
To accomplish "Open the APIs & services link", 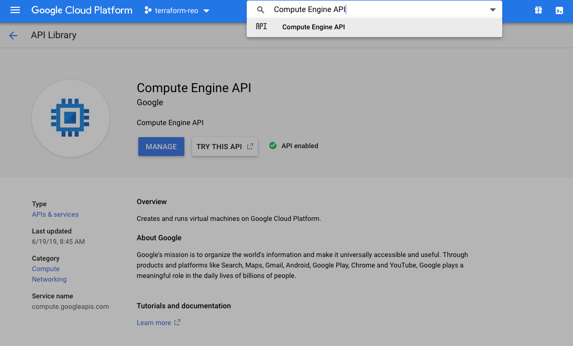I will (55, 215).
